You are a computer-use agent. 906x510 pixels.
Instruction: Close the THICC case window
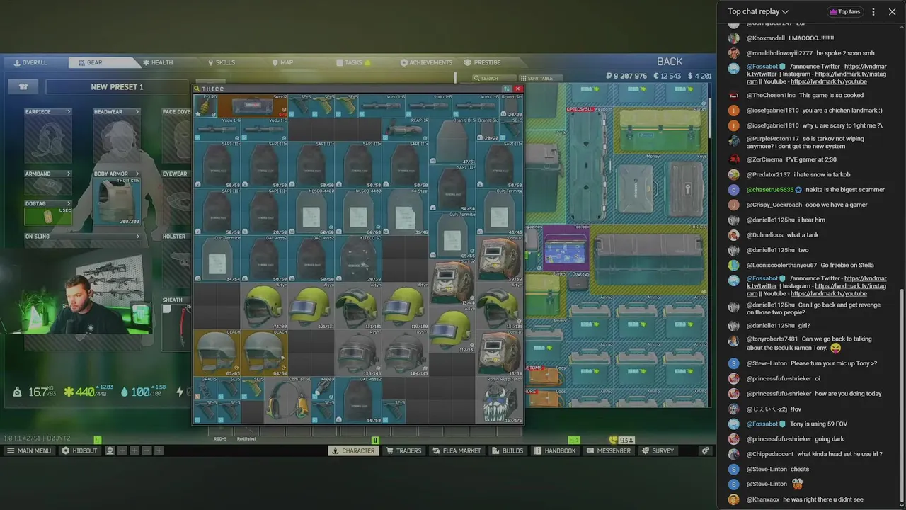pyautogui.click(x=518, y=89)
